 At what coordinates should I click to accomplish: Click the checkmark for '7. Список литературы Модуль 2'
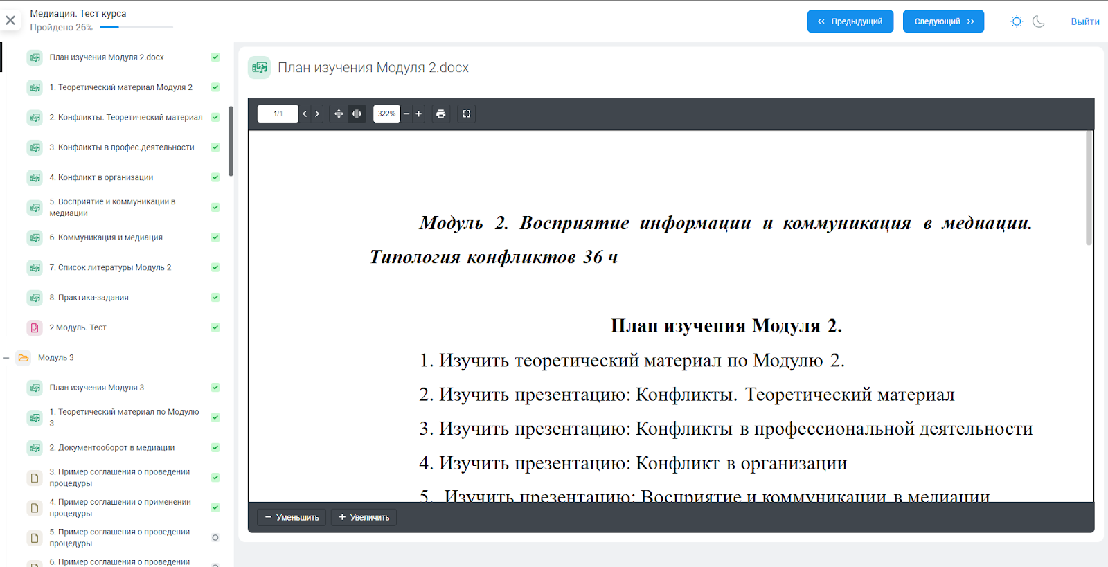click(x=215, y=267)
